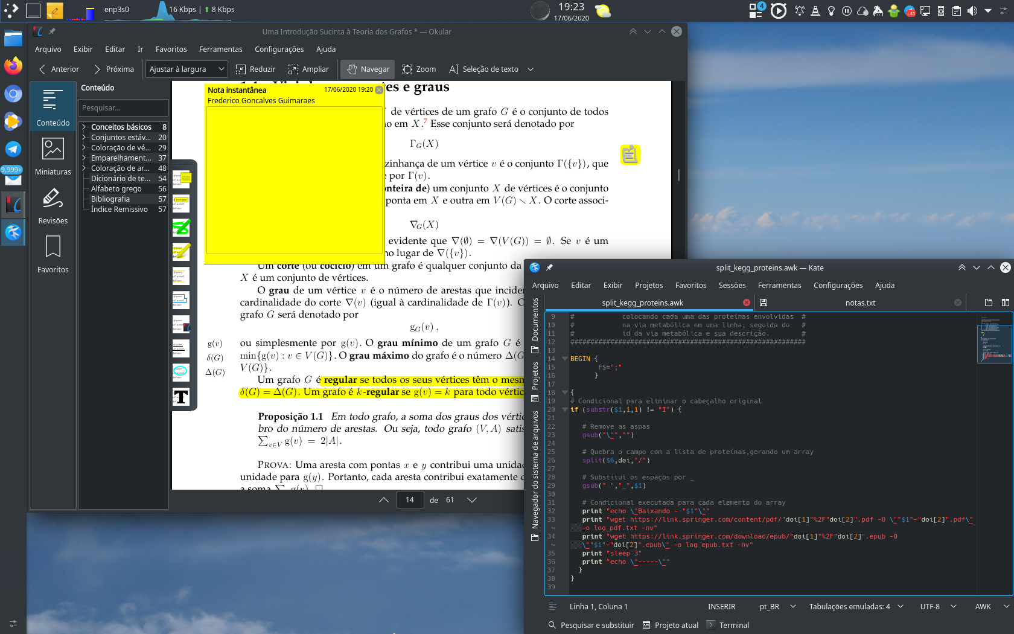The height and width of the screenshot is (634, 1014).
Task: Toggle Kate Projetos side panel
Action: click(x=535, y=382)
